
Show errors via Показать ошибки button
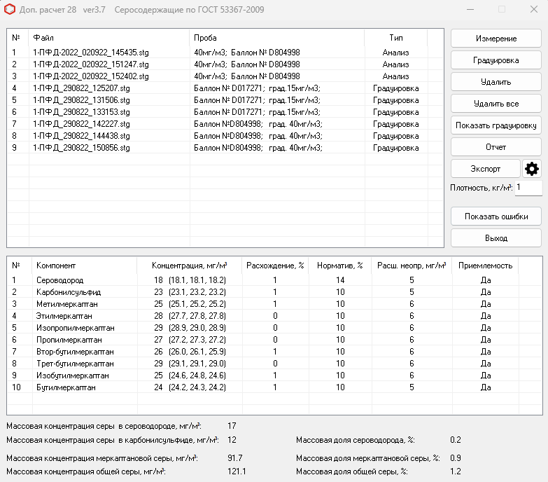click(496, 216)
